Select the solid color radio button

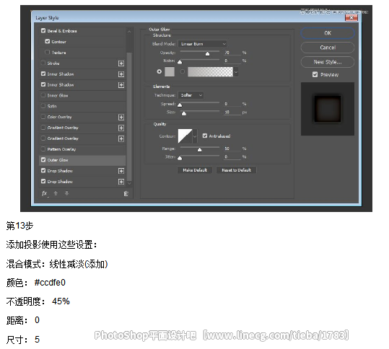[x=159, y=71]
